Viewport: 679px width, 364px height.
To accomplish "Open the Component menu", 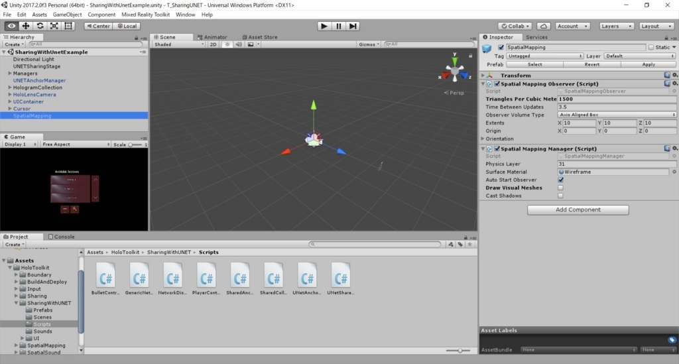I will (101, 15).
